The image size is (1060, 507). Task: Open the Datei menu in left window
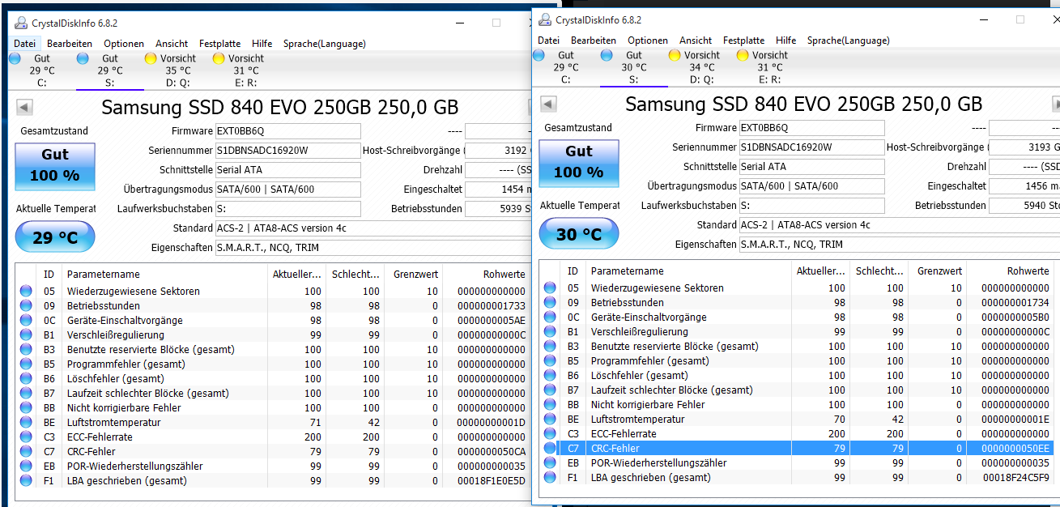[24, 44]
